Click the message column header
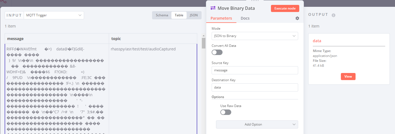This screenshot has height=134, width=395. click(x=57, y=39)
